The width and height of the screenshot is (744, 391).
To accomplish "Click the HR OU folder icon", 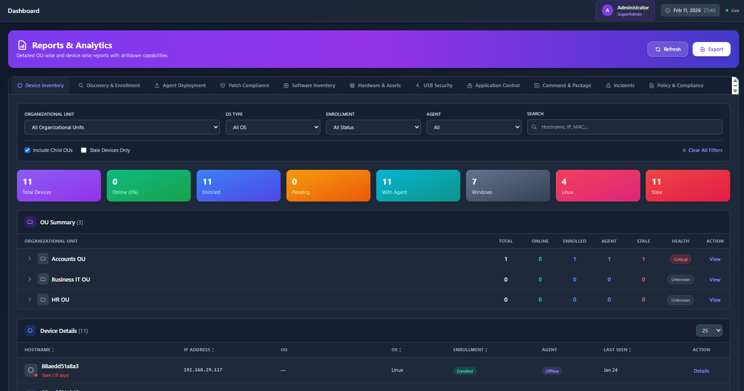I will (x=43, y=300).
